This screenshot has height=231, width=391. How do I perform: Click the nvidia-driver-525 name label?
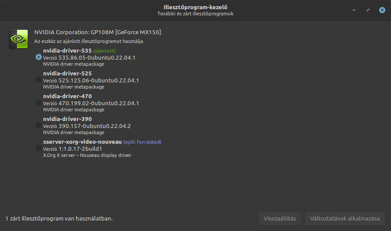[x=67, y=74]
